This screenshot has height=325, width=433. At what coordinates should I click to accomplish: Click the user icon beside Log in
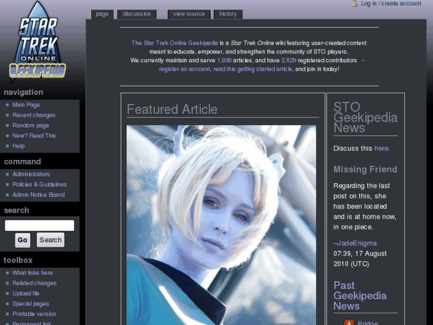coord(354,4)
